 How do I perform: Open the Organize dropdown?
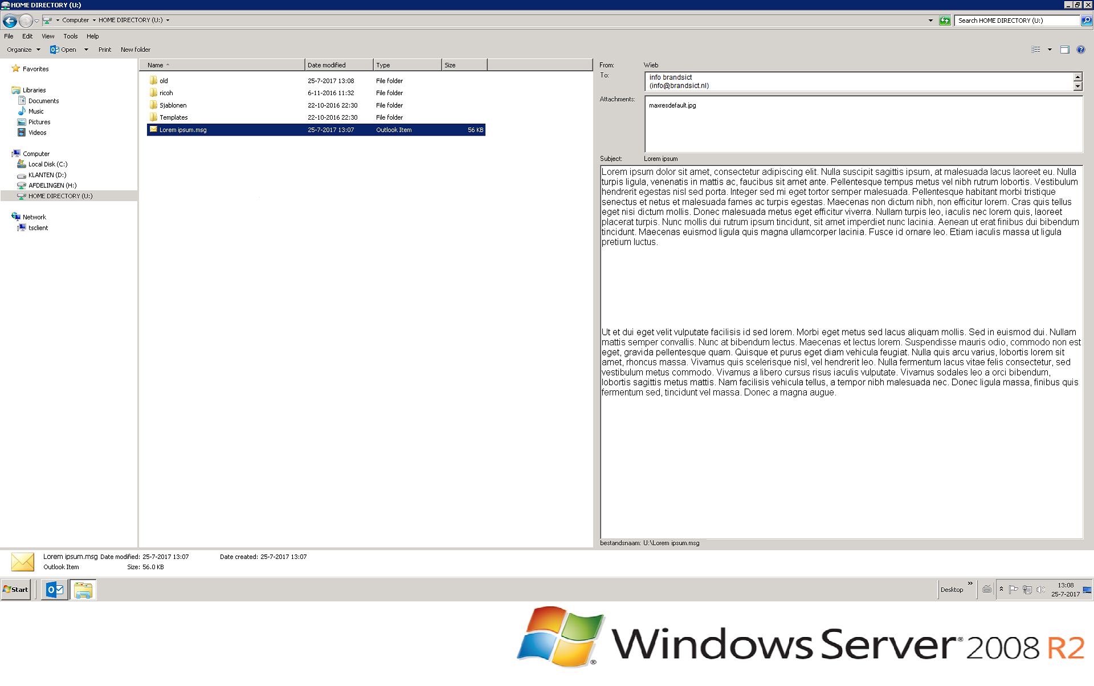click(24, 50)
